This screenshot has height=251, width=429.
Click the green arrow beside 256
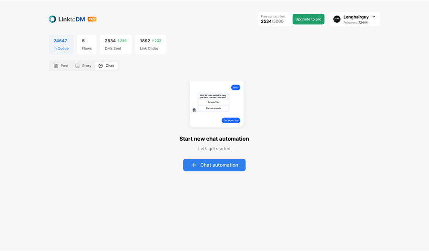click(118, 41)
